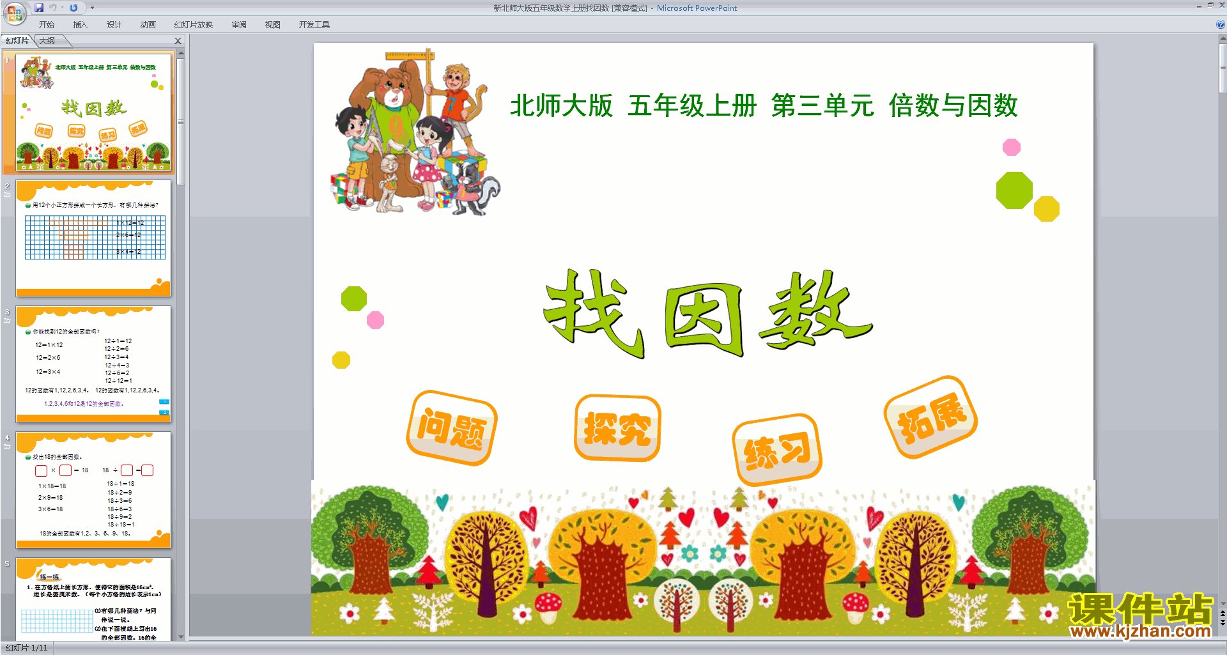Screen dimensions: 1227x655
Task: Select the large green octagon shape at right
Action: pyautogui.click(x=1014, y=190)
